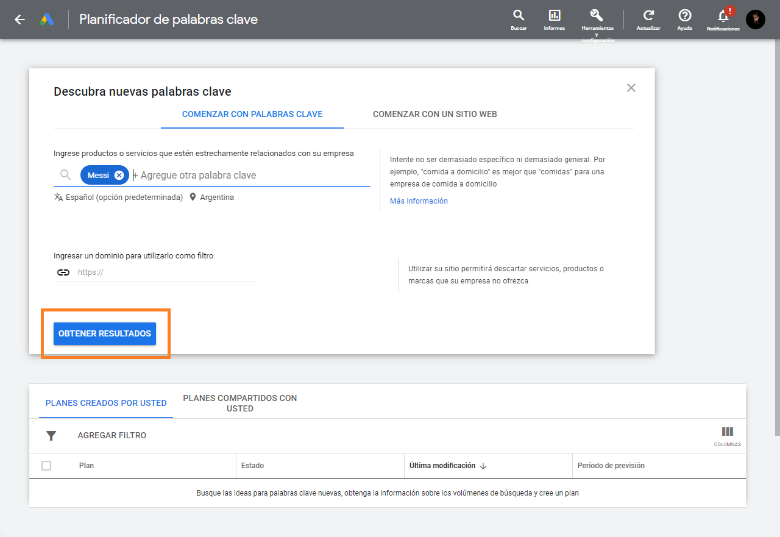Image resolution: width=780 pixels, height=537 pixels.
Task: Open the Columnas column settings icon
Action: coord(727,433)
